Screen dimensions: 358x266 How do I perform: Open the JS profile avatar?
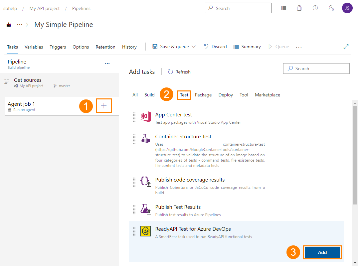(347, 8)
